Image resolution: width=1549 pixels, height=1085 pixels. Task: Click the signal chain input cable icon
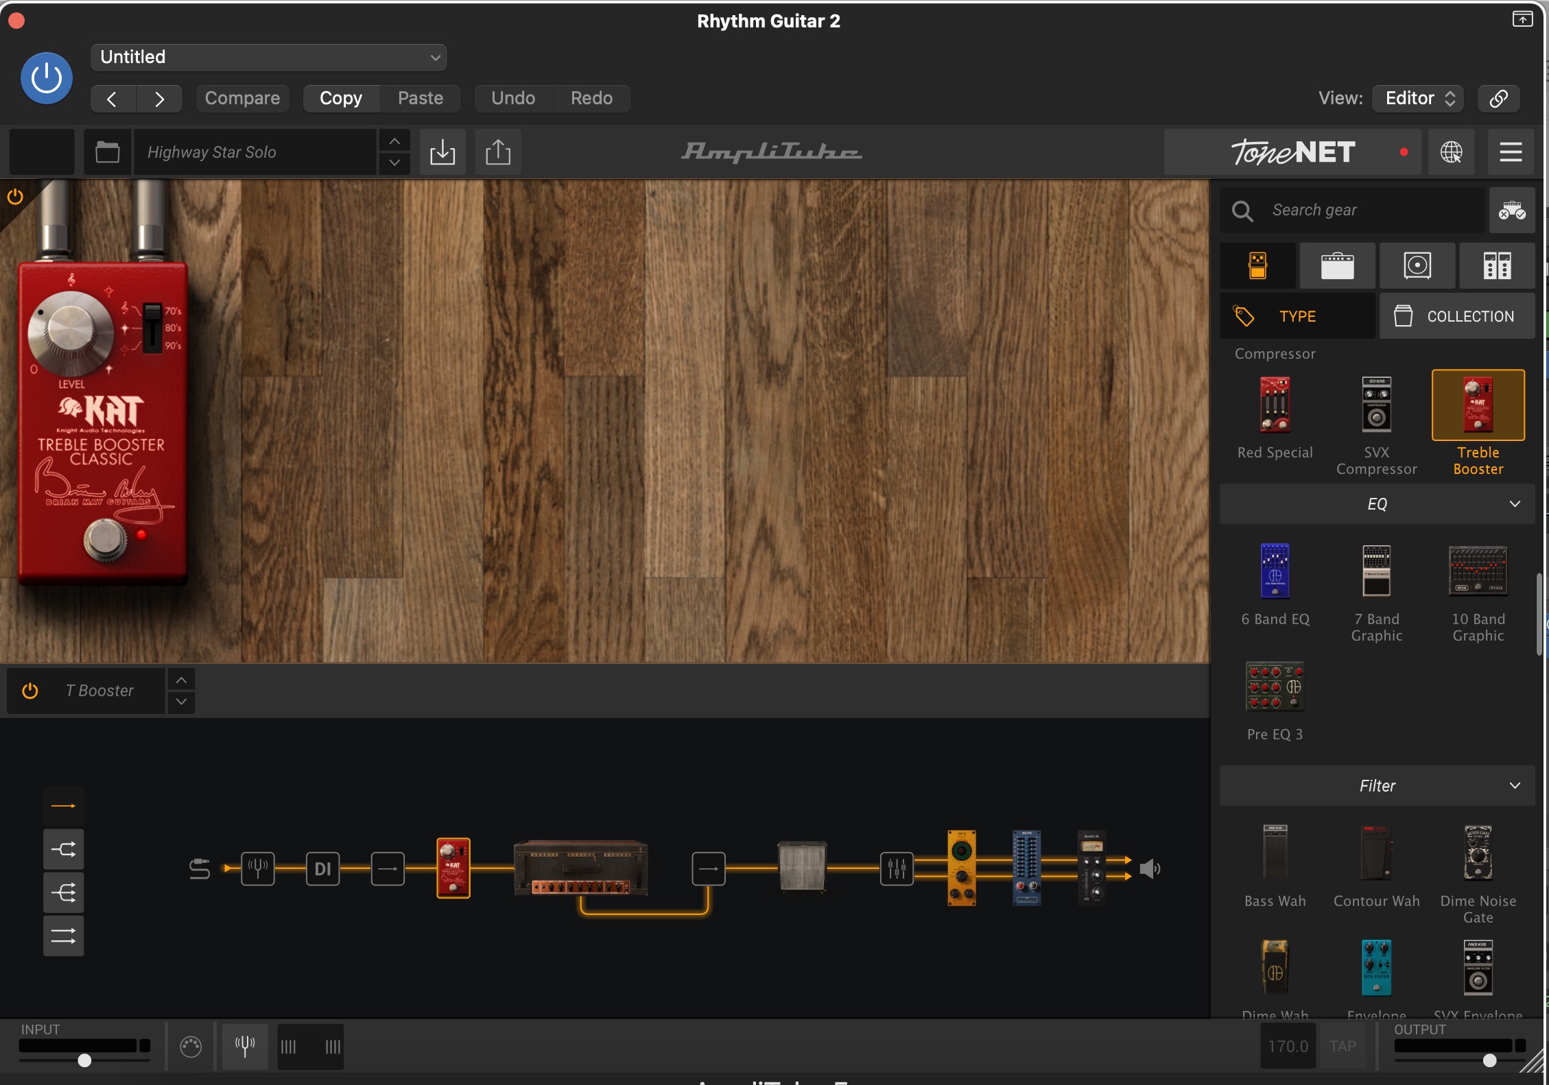tap(200, 869)
